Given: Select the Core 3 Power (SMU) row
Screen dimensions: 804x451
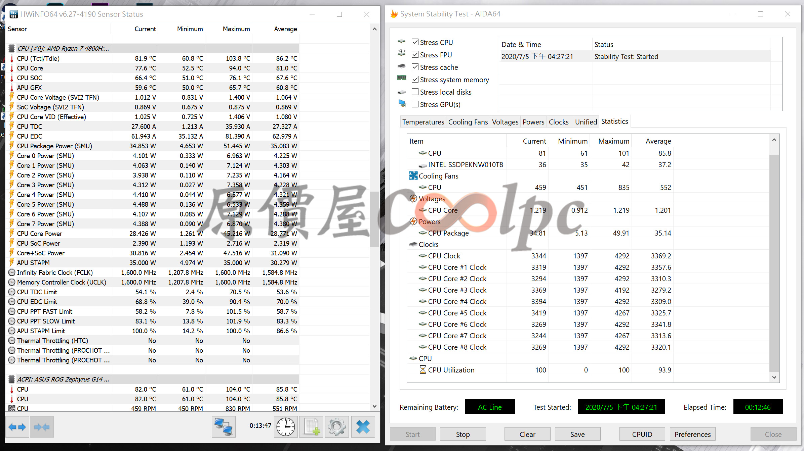Looking at the screenshot, I should [x=153, y=185].
